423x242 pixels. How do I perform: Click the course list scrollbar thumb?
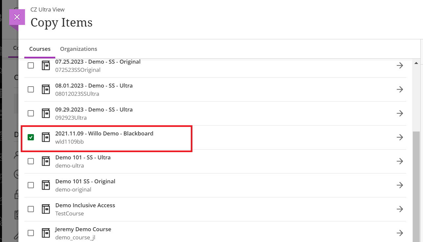(x=416, y=187)
